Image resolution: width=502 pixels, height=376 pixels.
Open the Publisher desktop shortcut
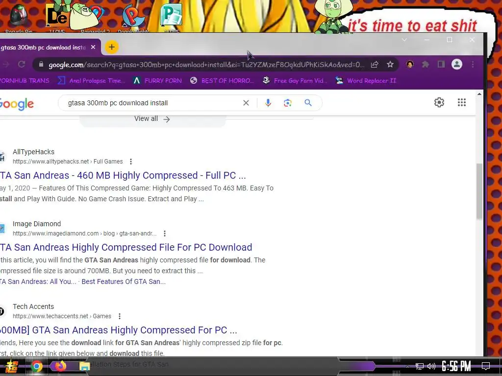click(171, 18)
